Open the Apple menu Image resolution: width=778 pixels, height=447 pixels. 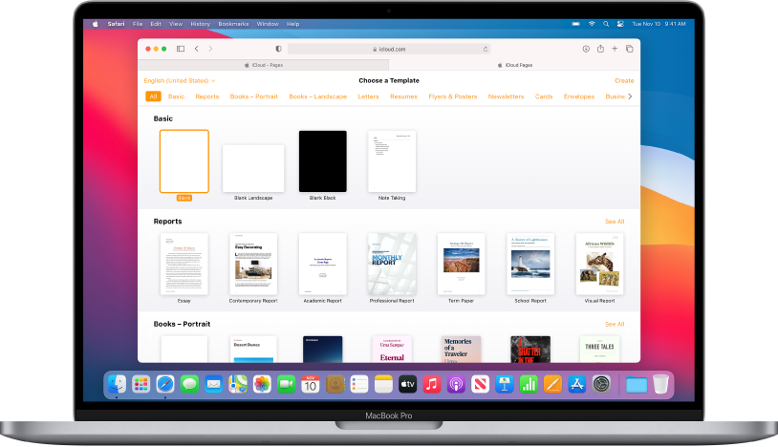(x=95, y=24)
